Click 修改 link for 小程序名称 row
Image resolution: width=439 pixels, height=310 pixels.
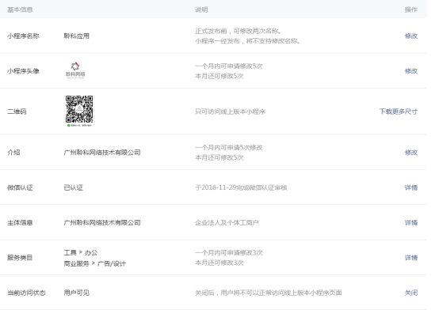[x=411, y=36]
